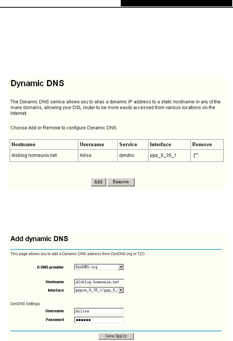
Task: Click the Hostname column header
Action: (x=44, y=144)
